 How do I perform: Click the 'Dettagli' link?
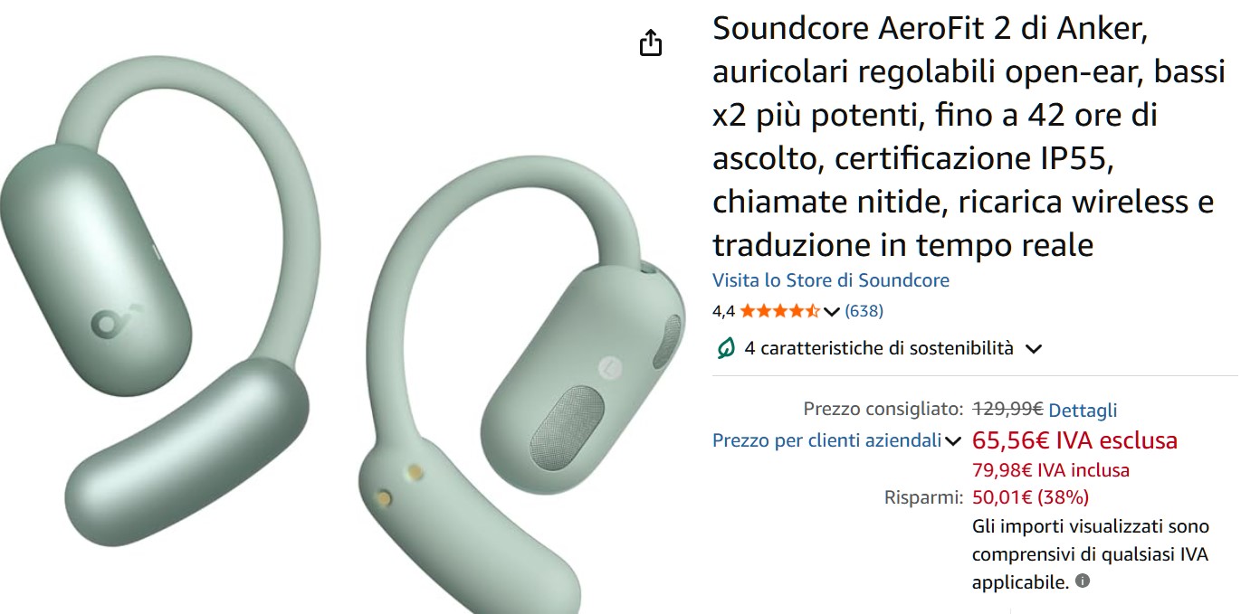[x=1083, y=409]
